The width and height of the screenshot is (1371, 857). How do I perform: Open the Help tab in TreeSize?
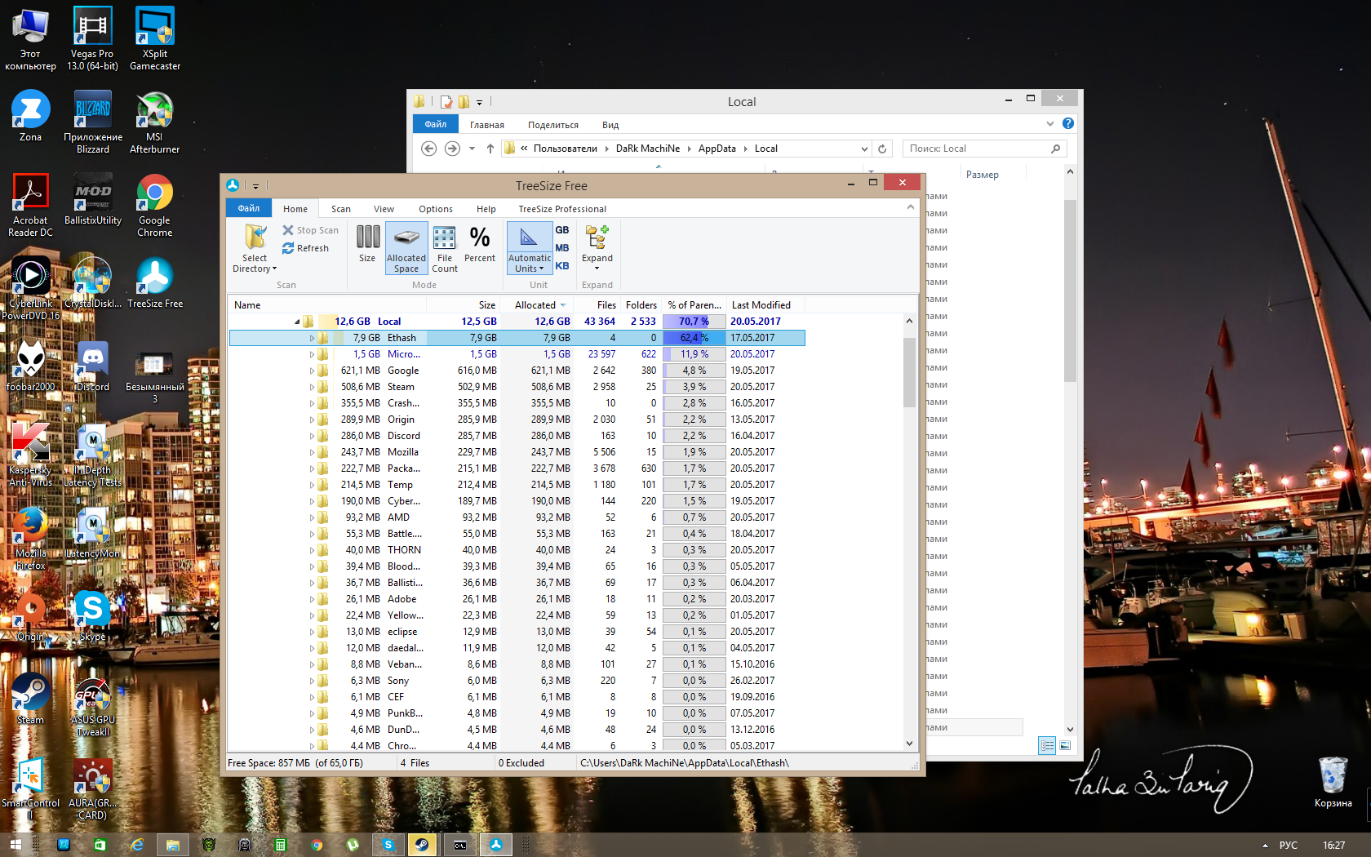[x=486, y=209]
